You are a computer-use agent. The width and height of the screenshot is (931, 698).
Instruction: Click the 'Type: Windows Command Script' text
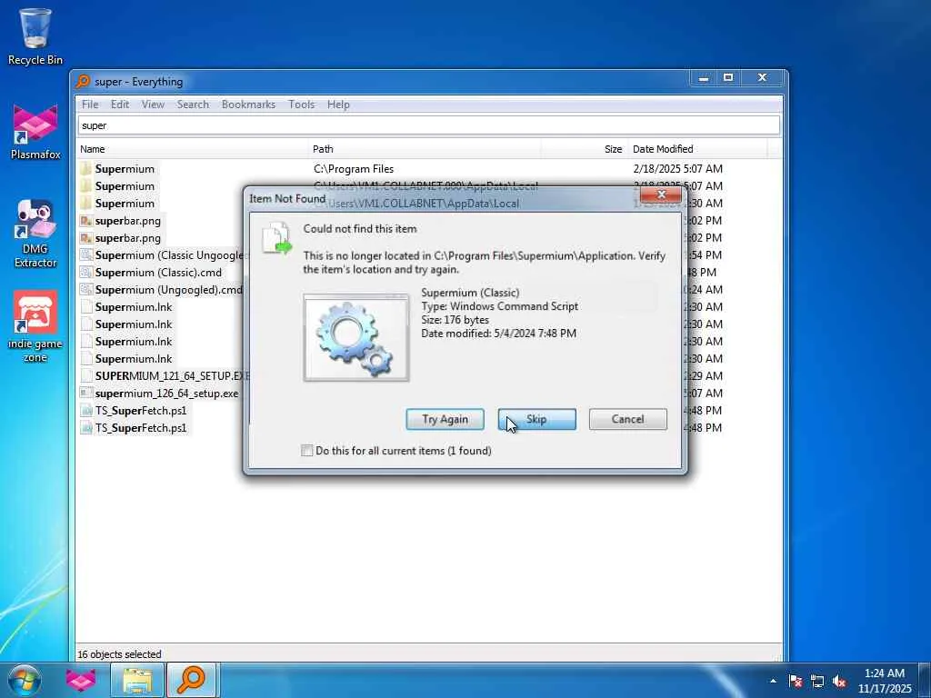499,306
